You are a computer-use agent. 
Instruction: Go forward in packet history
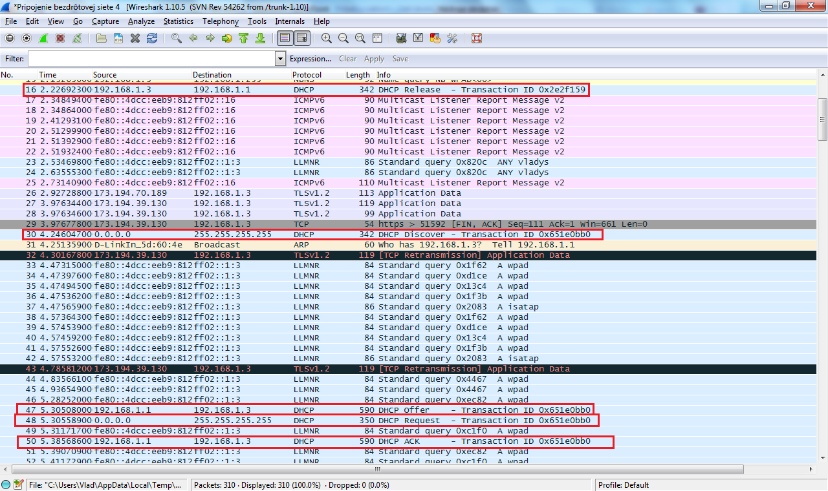coord(210,38)
